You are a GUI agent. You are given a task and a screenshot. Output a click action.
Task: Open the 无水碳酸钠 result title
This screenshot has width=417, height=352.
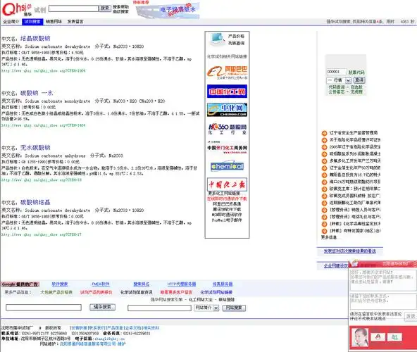tap(35, 148)
